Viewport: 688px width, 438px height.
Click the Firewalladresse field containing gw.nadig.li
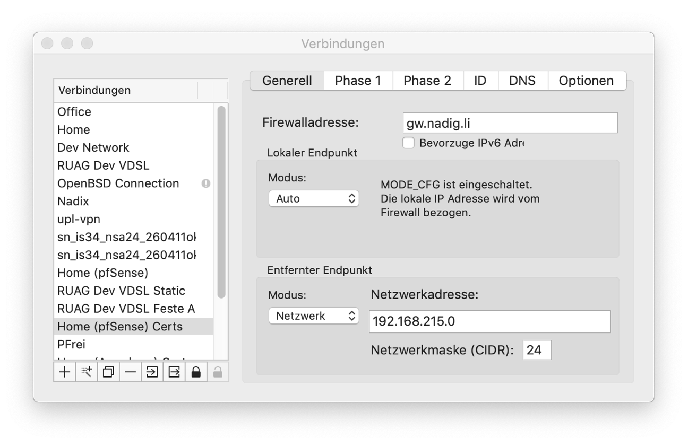point(510,123)
